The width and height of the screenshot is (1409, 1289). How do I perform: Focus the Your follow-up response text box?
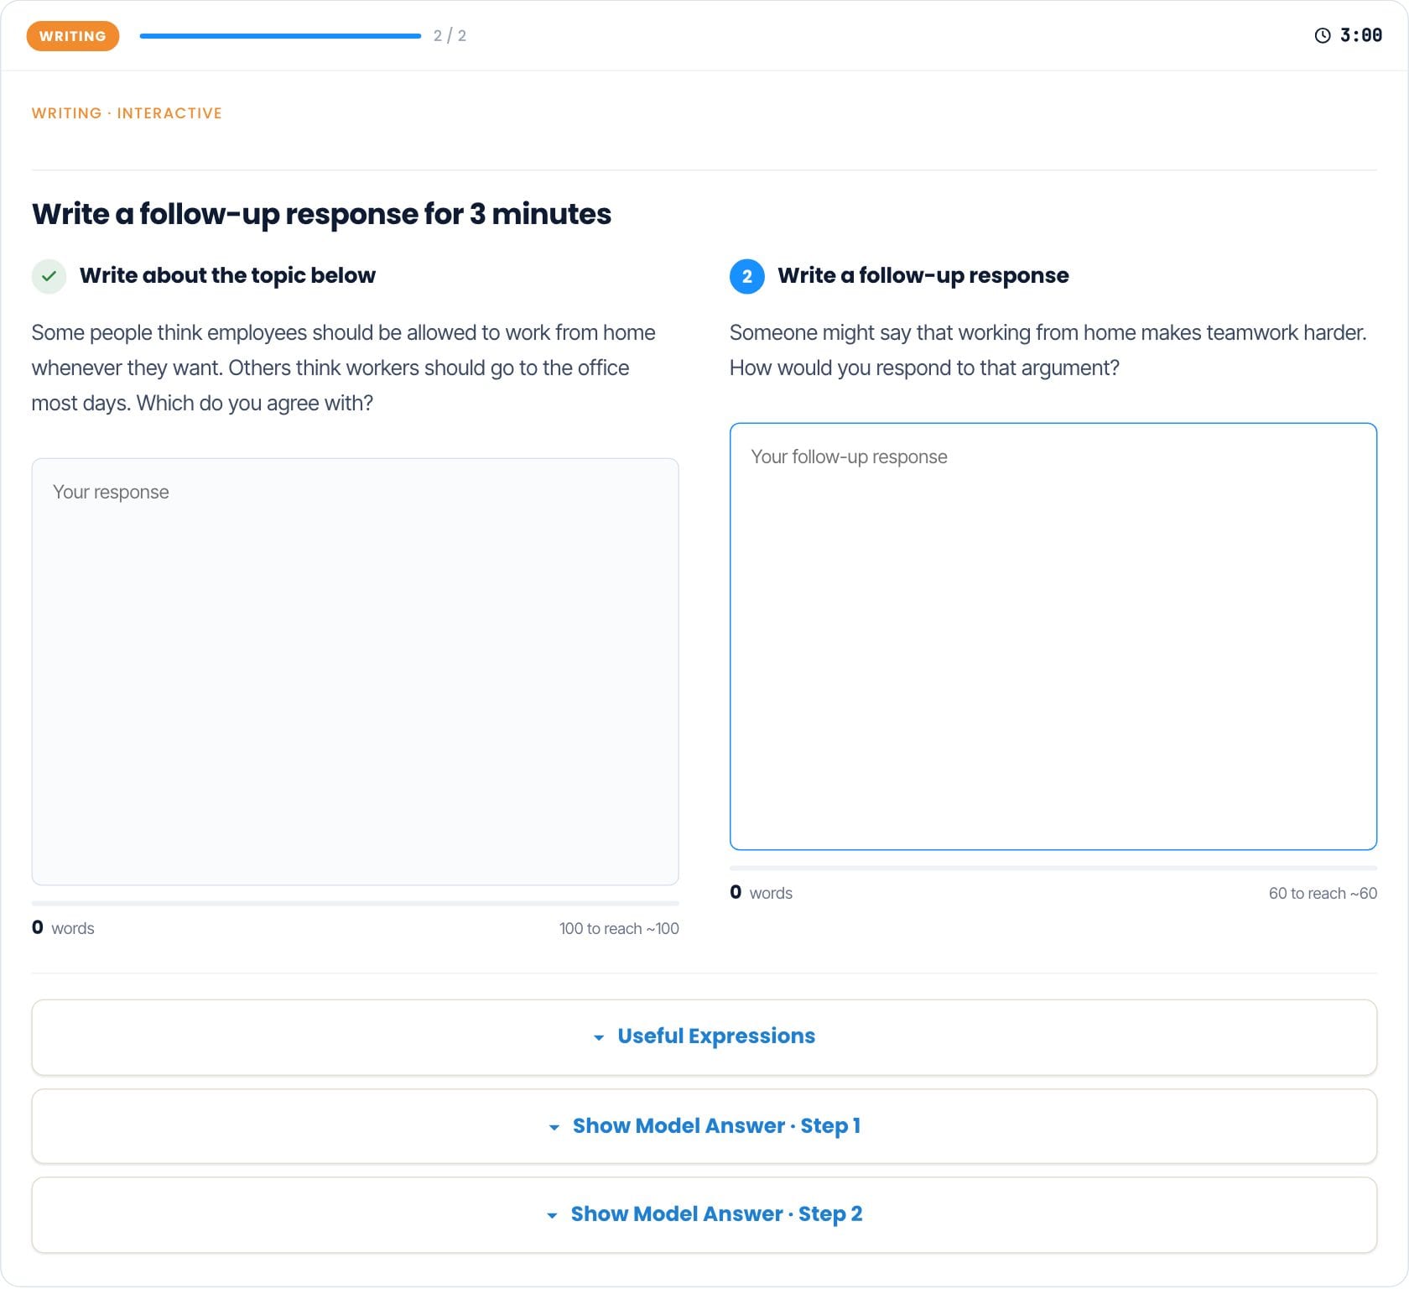[1053, 637]
